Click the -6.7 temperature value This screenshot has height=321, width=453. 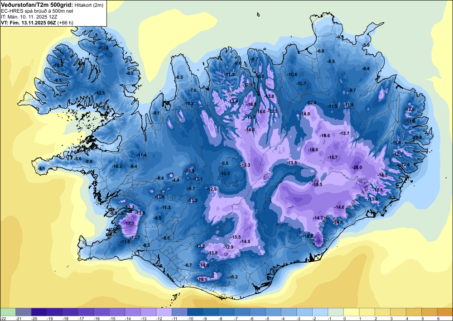188,265
